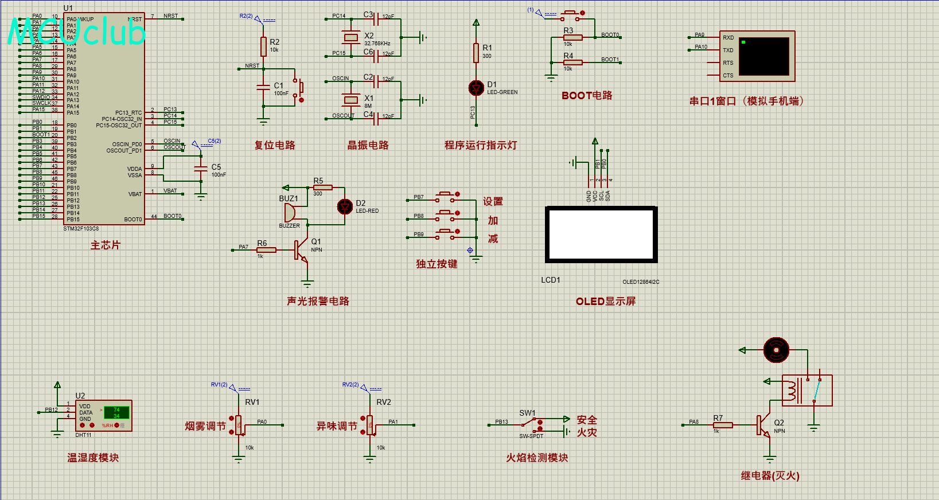Click the 声光报警电路 label
939x500 pixels.
(x=318, y=301)
